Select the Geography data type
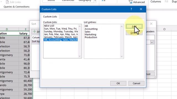The image size is (177, 99). point(85,1)
